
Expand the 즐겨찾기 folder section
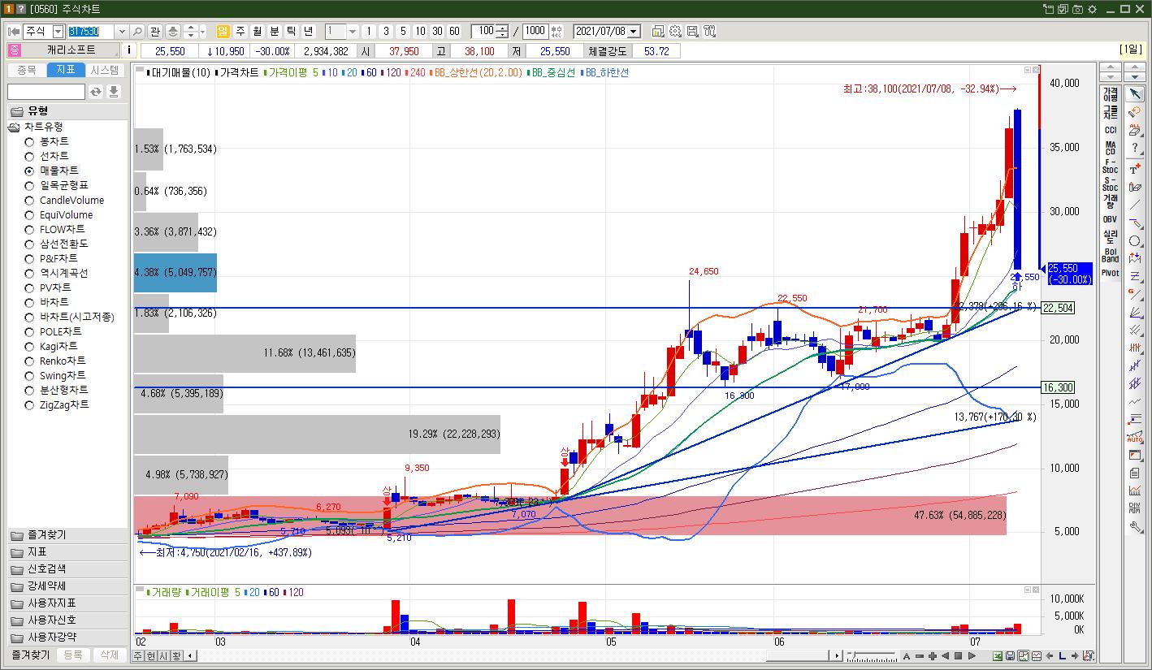(x=67, y=535)
